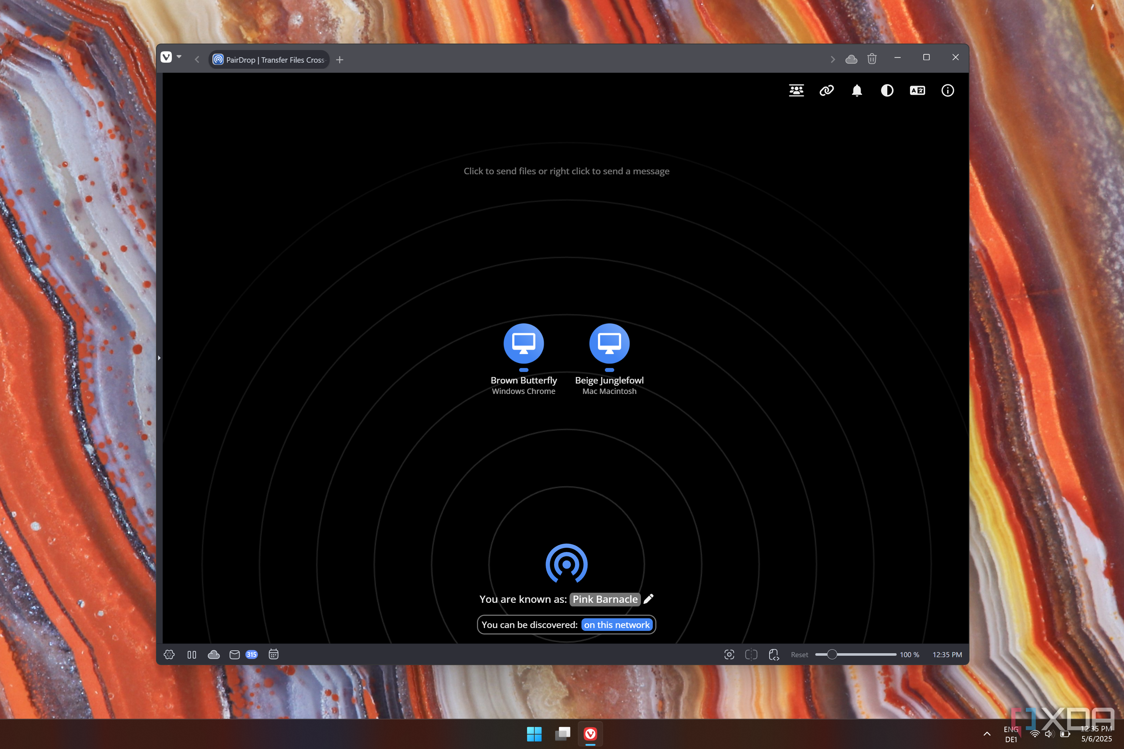
Task: Open PairDrop about info icon
Action: (948, 90)
